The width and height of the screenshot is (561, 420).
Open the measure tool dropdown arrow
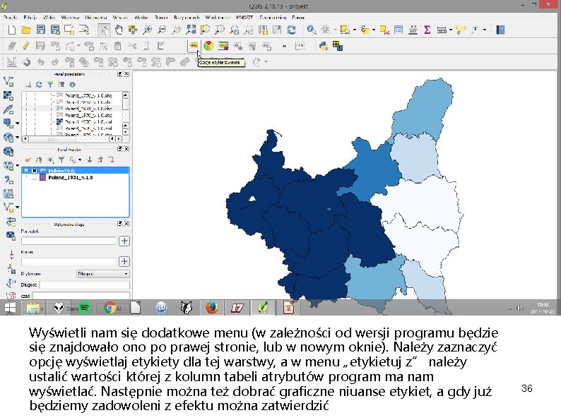451,30
